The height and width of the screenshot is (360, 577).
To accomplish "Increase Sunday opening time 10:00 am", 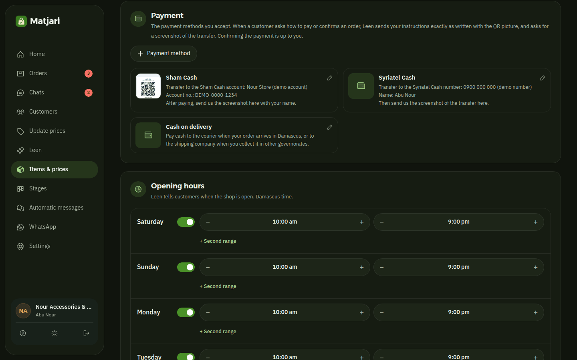I will [x=362, y=267].
